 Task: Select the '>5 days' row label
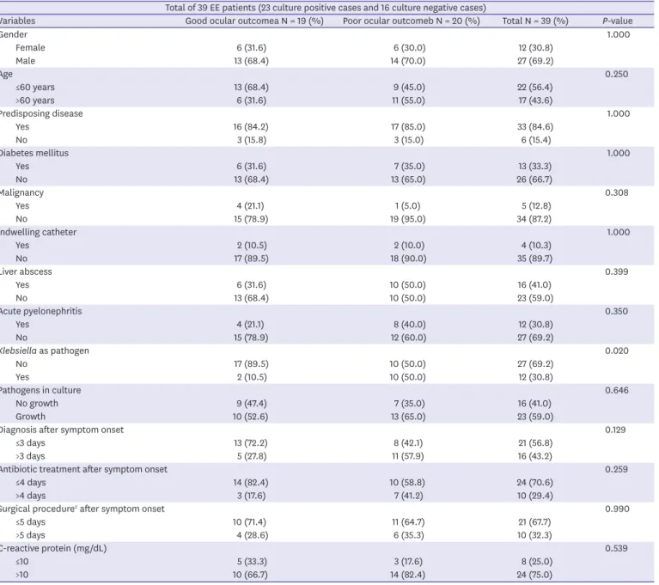[31, 534]
